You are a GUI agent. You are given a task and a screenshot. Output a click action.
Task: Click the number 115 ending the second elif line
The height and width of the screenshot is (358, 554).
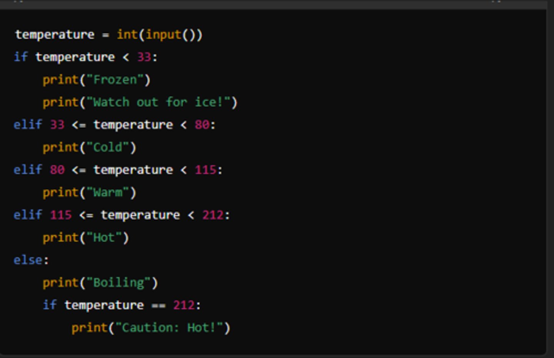click(x=206, y=170)
